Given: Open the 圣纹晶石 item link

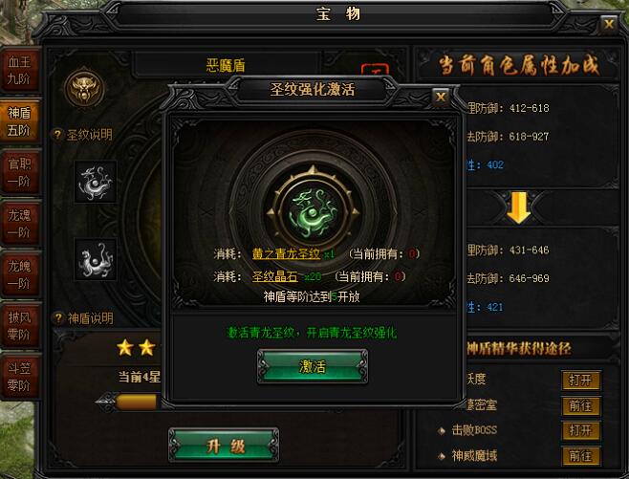Looking at the screenshot, I should coord(274,276).
